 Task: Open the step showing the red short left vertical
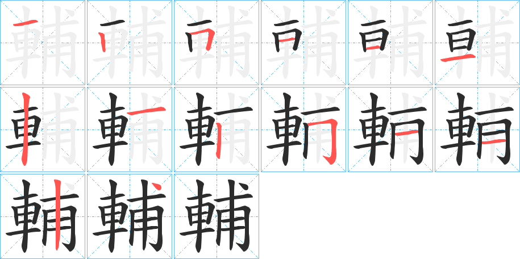130,43
